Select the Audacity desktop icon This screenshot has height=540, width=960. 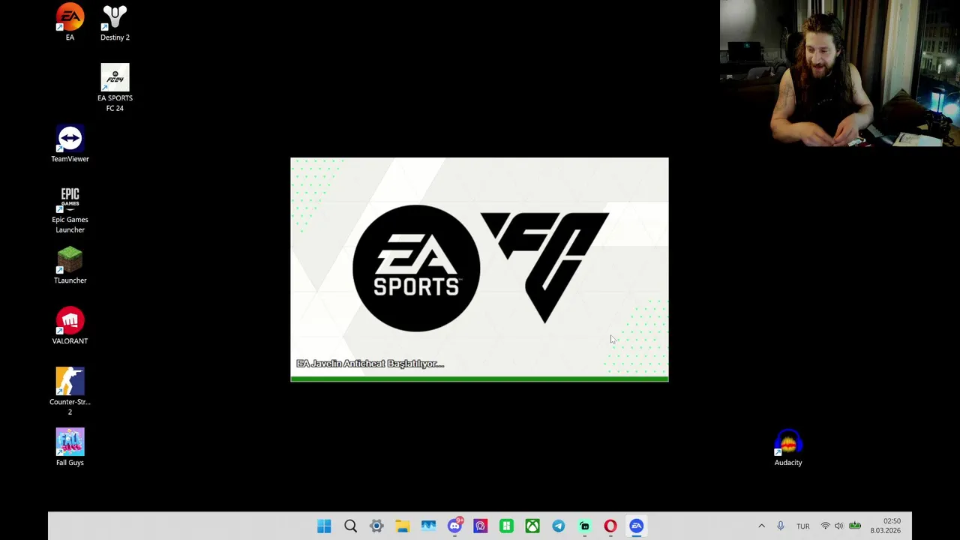[x=788, y=448]
